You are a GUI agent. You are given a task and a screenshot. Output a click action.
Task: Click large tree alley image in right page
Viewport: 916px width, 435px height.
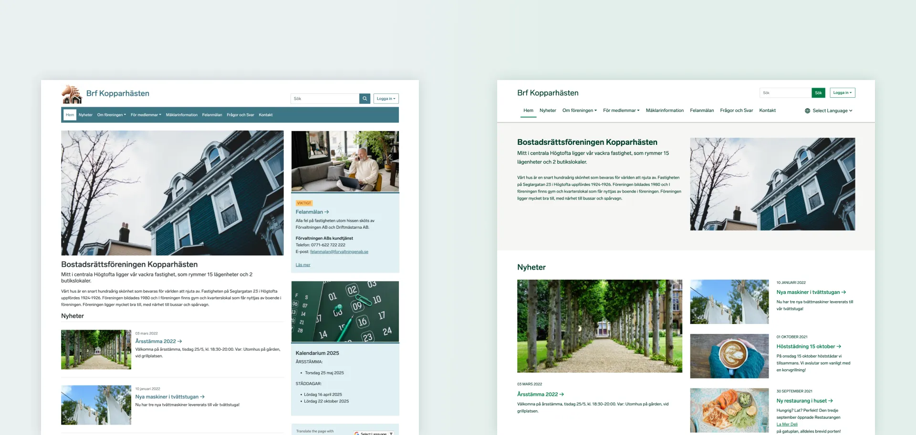600,326
